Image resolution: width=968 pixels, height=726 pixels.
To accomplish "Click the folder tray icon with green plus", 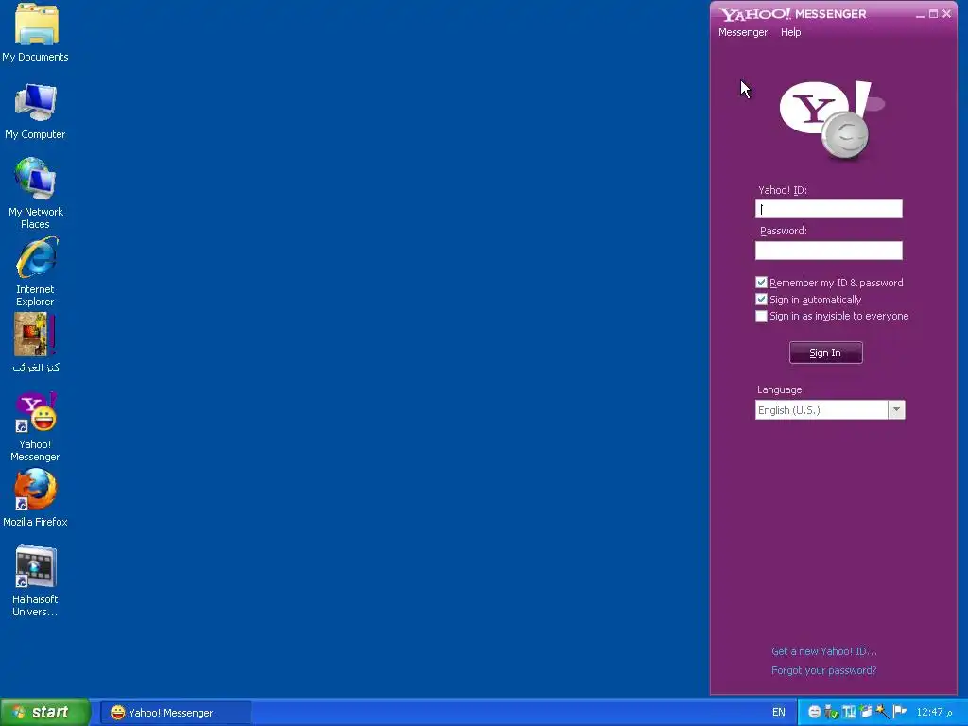I will [x=866, y=711].
